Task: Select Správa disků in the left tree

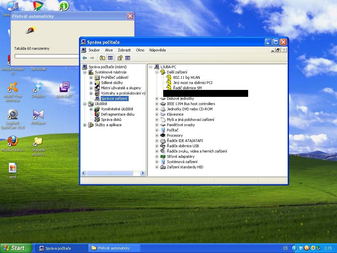Action: (x=111, y=120)
